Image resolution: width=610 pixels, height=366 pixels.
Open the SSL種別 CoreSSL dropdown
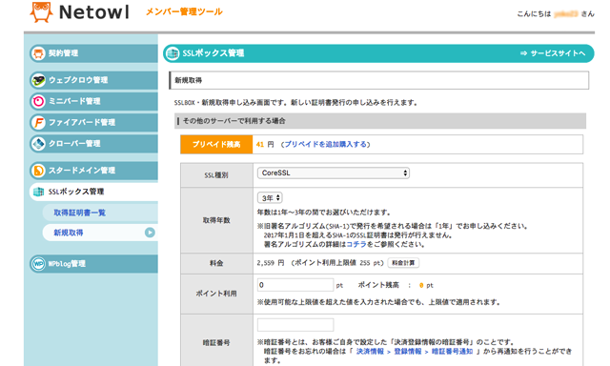click(334, 173)
